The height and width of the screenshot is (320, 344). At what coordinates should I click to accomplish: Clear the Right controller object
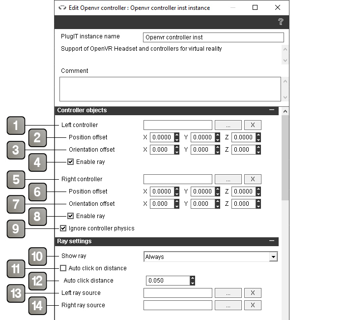[x=253, y=179]
